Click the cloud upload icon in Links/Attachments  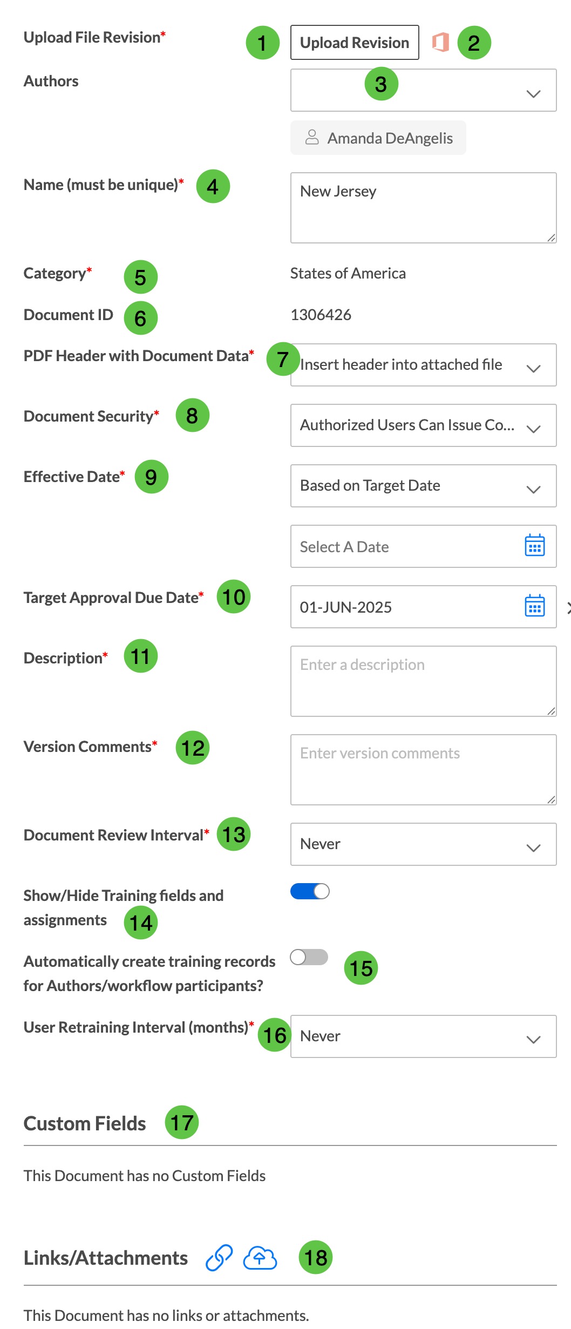[260, 1258]
